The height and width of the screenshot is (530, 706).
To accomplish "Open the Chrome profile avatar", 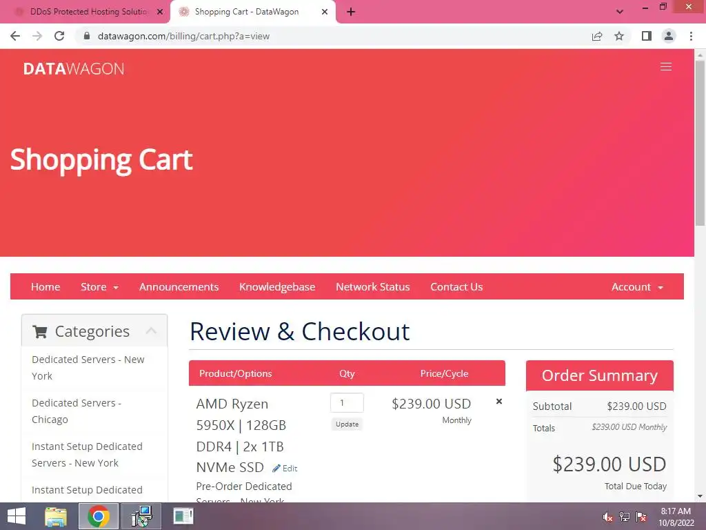I will click(669, 36).
